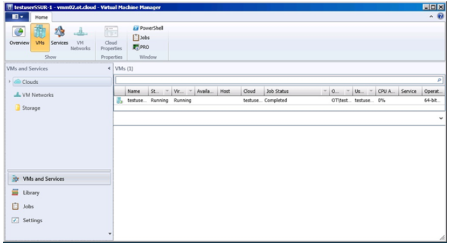Sort by the Service column header
This screenshot has height=246, width=454.
coord(410,91)
